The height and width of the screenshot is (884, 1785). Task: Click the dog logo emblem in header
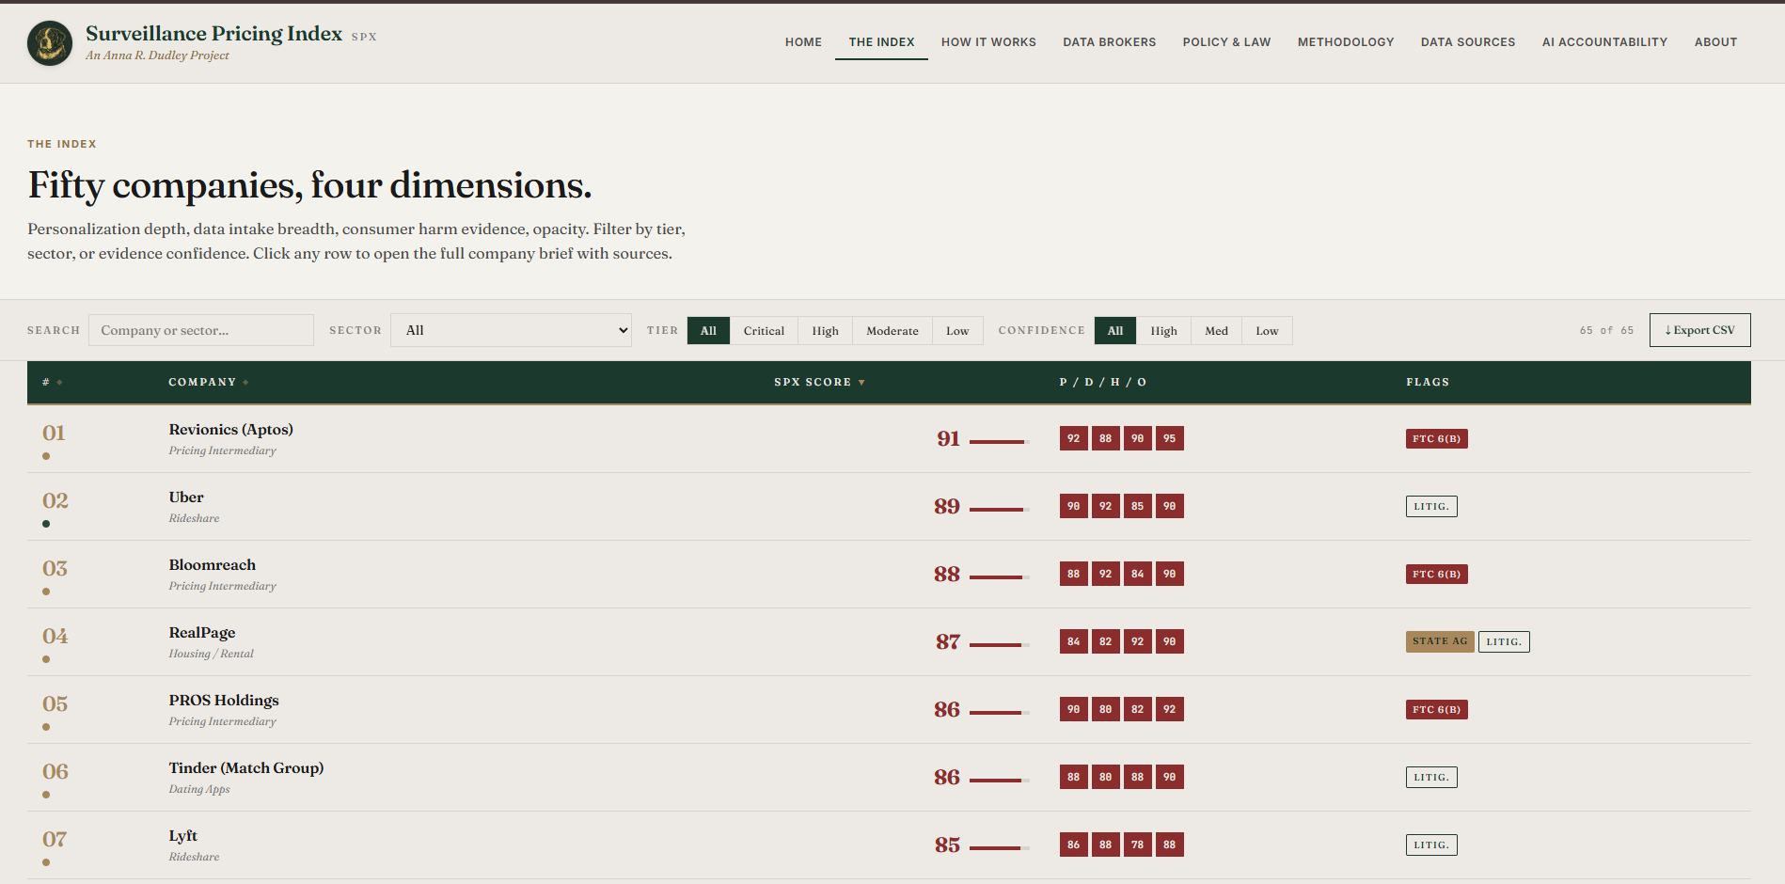point(50,43)
